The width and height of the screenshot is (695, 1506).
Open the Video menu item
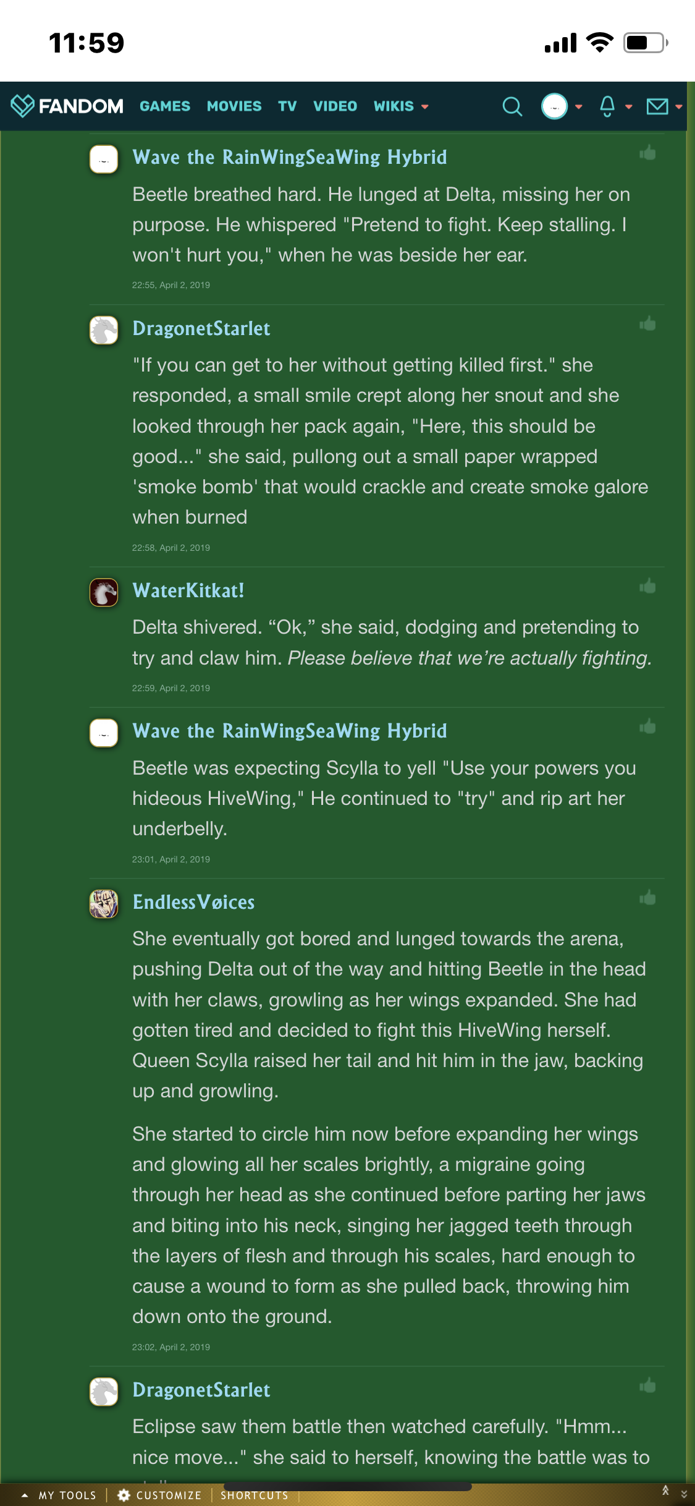point(335,106)
